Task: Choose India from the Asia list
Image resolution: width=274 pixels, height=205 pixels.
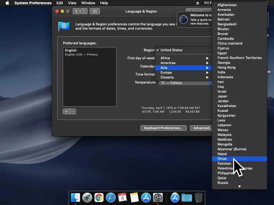Action: [239, 72]
